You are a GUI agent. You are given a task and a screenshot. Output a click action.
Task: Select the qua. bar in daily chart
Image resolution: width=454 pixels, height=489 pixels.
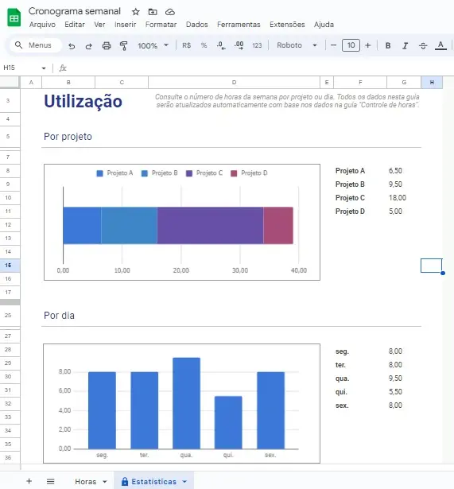coord(186,403)
